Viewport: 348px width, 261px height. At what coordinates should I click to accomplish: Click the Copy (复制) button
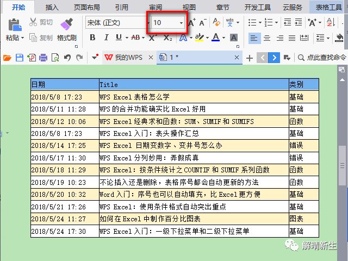click(x=41, y=38)
